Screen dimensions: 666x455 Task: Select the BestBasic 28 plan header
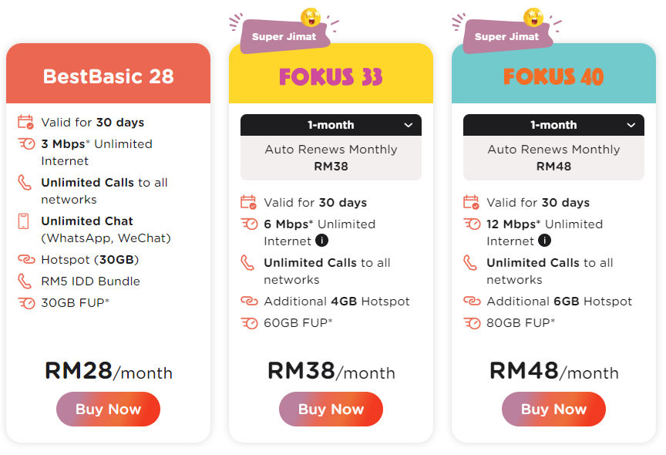pyautogui.click(x=108, y=76)
